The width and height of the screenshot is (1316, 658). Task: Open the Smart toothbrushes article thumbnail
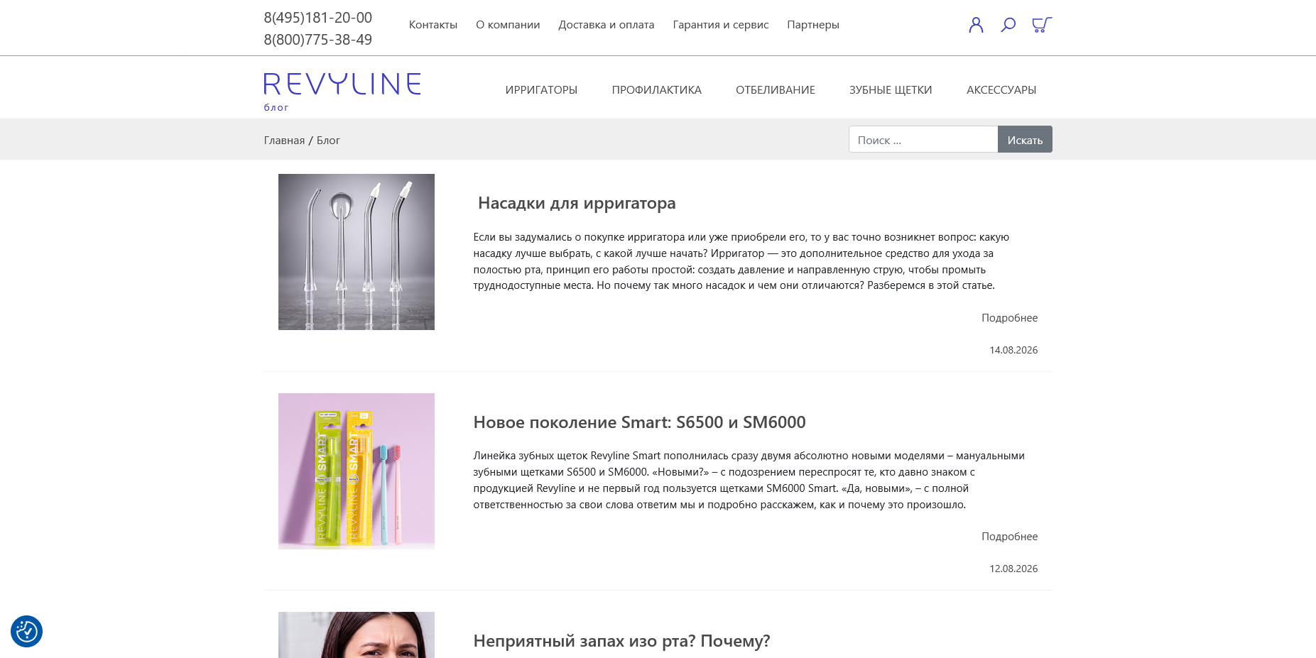tap(357, 471)
